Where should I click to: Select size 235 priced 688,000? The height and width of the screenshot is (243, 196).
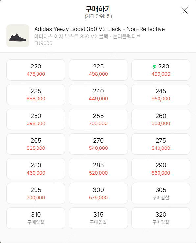[x=36, y=95]
